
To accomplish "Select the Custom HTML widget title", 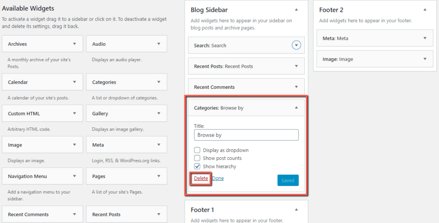I will pyautogui.click(x=24, y=114).
